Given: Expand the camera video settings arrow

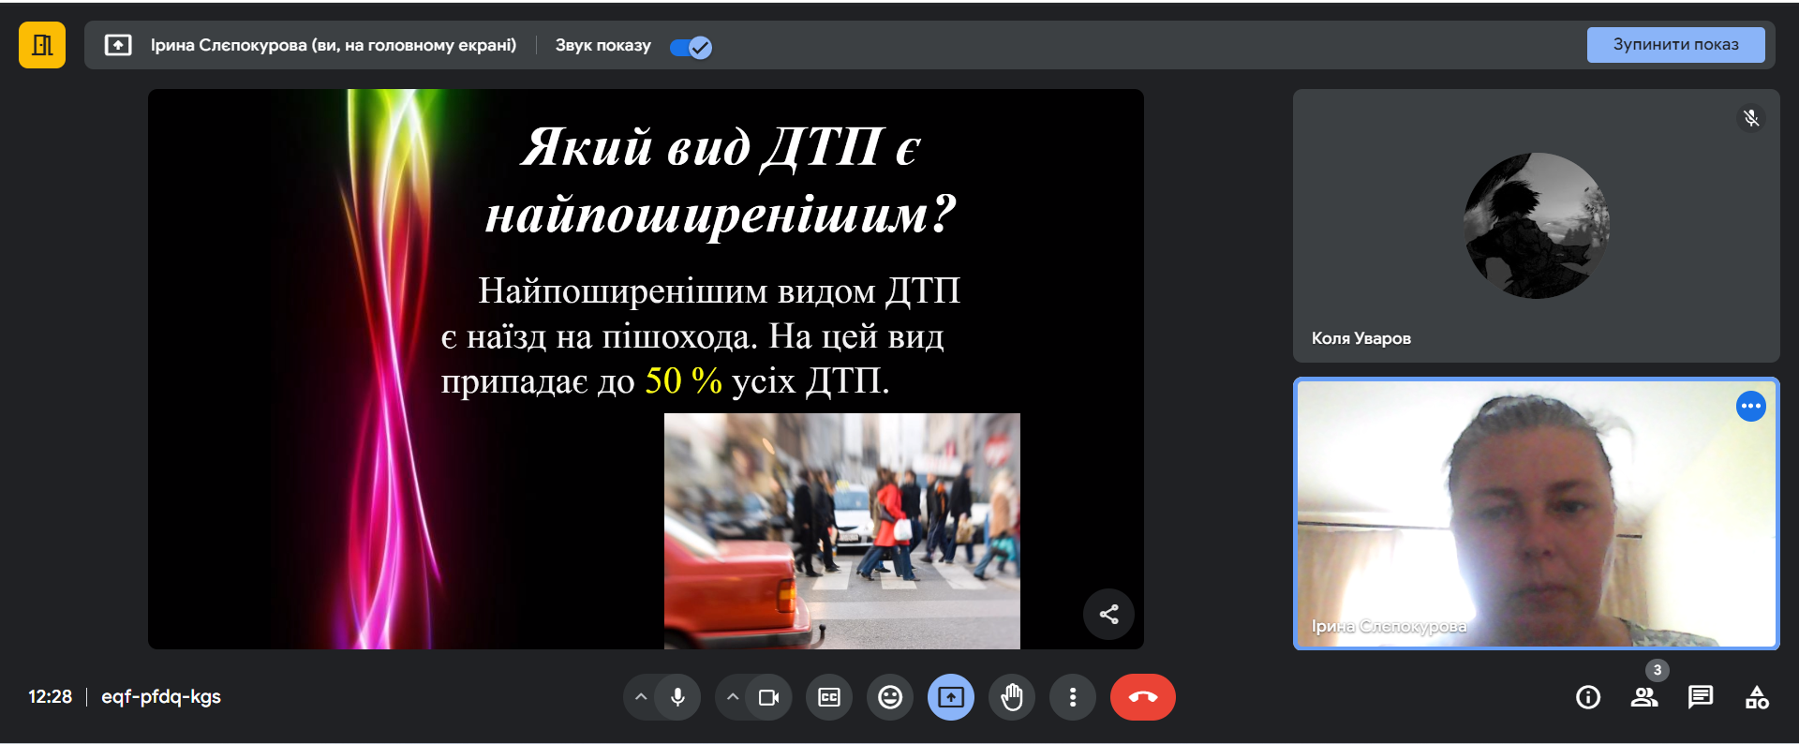Looking at the screenshot, I should coord(733,697).
